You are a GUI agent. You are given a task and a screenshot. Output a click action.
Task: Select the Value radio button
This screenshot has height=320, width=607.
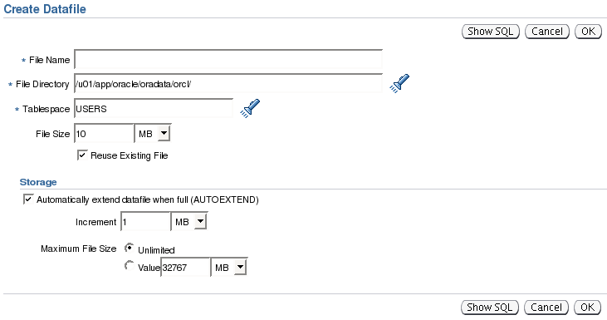[x=130, y=265]
